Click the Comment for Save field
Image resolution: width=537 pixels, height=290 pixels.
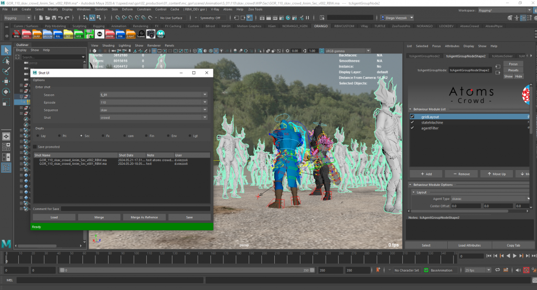coord(136,209)
